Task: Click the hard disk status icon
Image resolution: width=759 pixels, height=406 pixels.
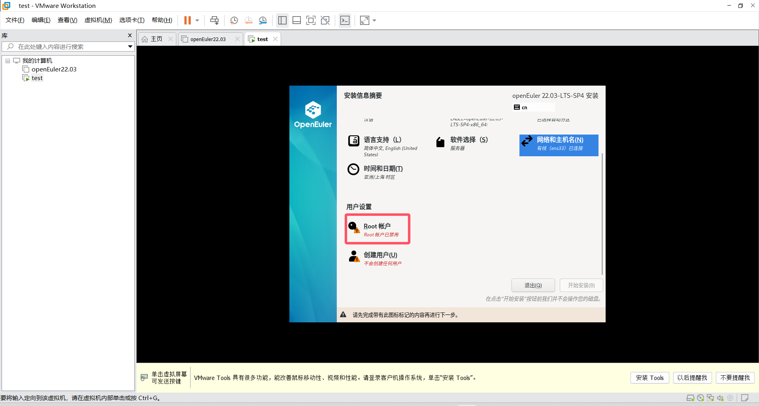Action: point(690,398)
